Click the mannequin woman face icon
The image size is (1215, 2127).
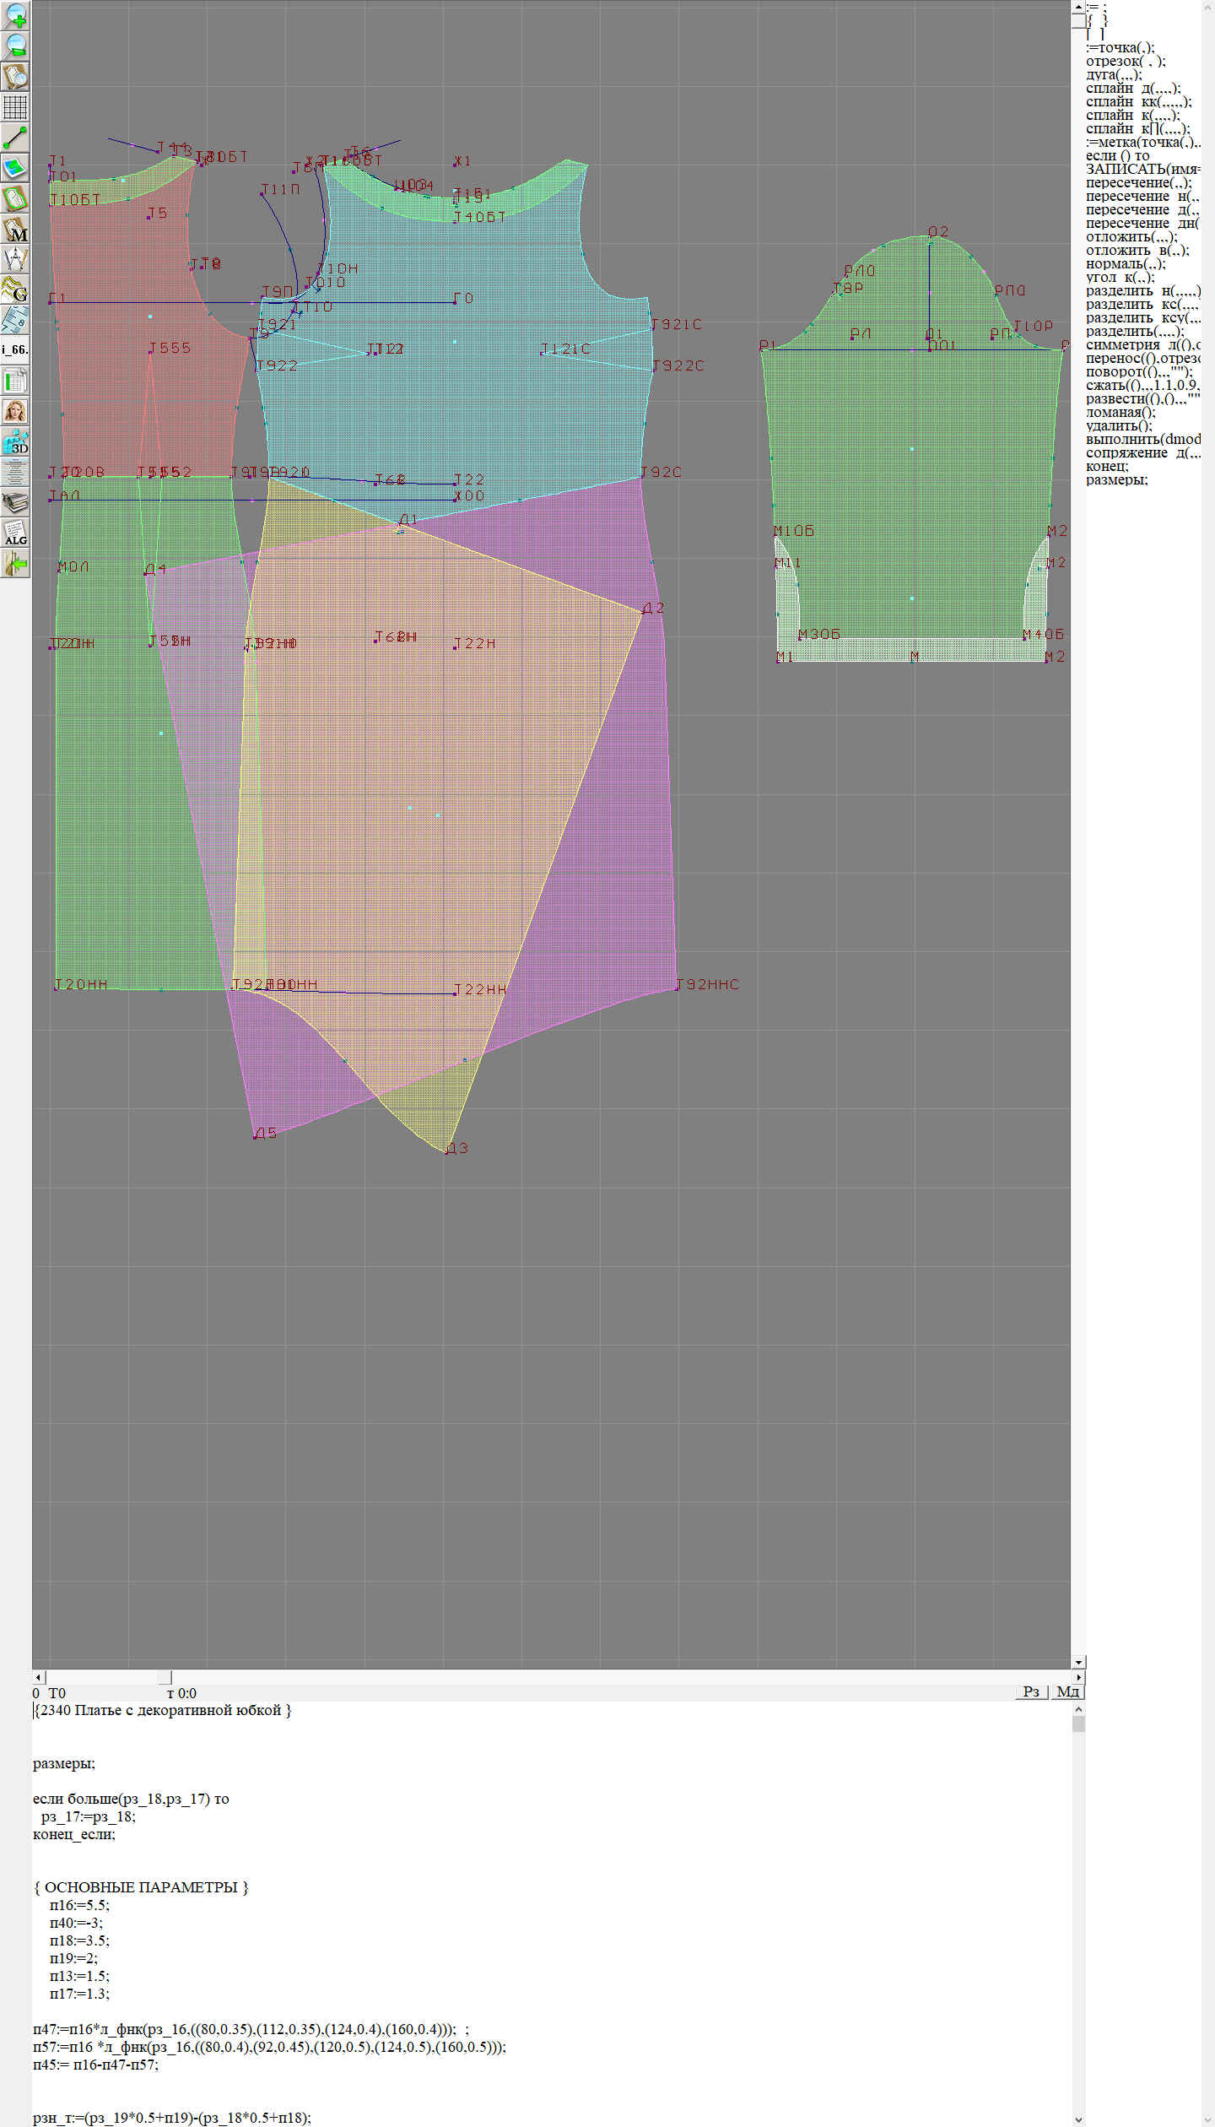click(15, 411)
